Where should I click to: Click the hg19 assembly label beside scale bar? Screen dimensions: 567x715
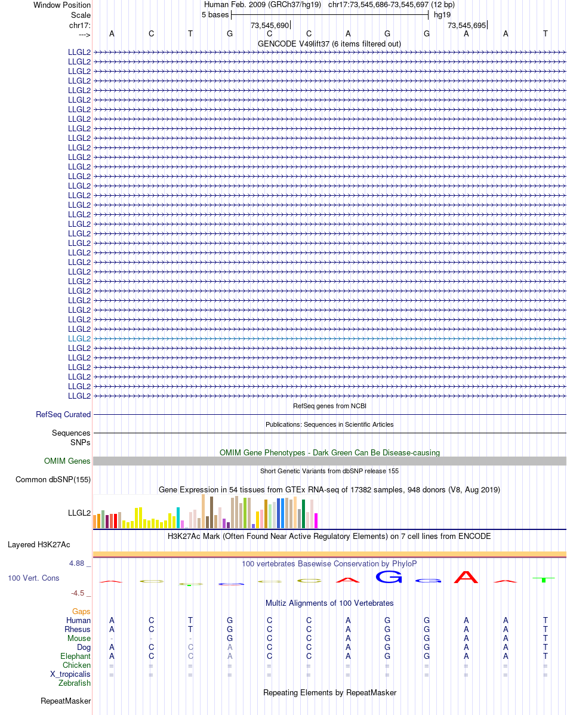pyautogui.click(x=442, y=15)
